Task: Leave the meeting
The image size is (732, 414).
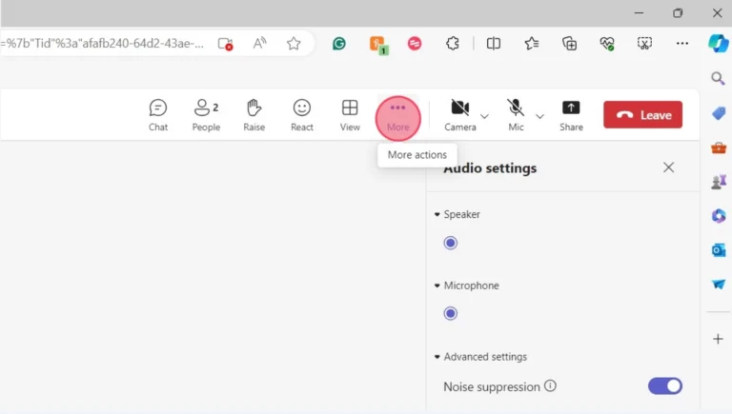Action: click(642, 115)
